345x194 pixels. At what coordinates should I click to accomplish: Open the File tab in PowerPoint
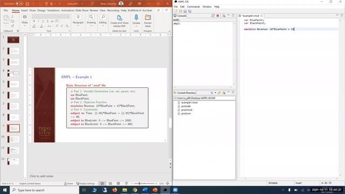click(5, 10)
